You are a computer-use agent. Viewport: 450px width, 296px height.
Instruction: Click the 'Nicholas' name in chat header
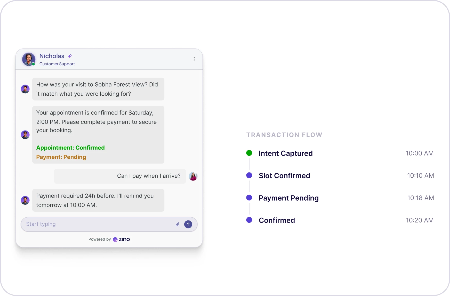[52, 56]
